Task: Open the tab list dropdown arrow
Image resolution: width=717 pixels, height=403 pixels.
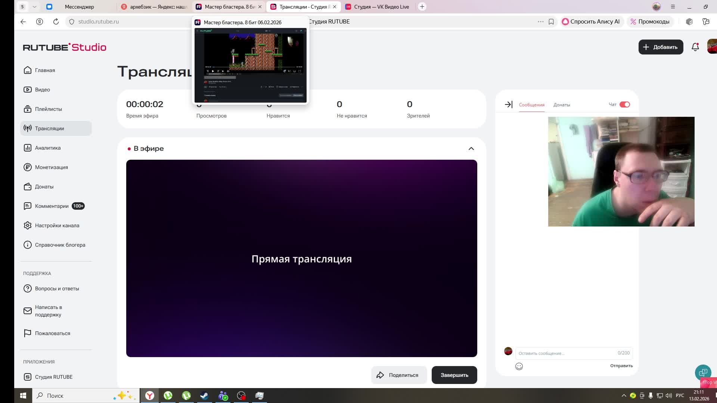Action: (34, 7)
